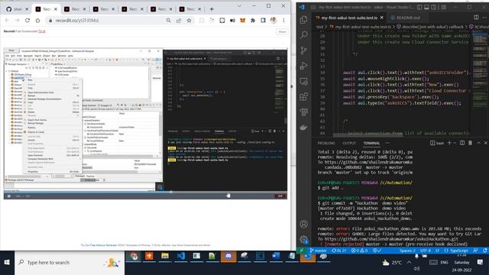Open VS Code Testing icon in activity bar
Image resolution: width=489 pixels, height=275 pixels.
pos(303,112)
